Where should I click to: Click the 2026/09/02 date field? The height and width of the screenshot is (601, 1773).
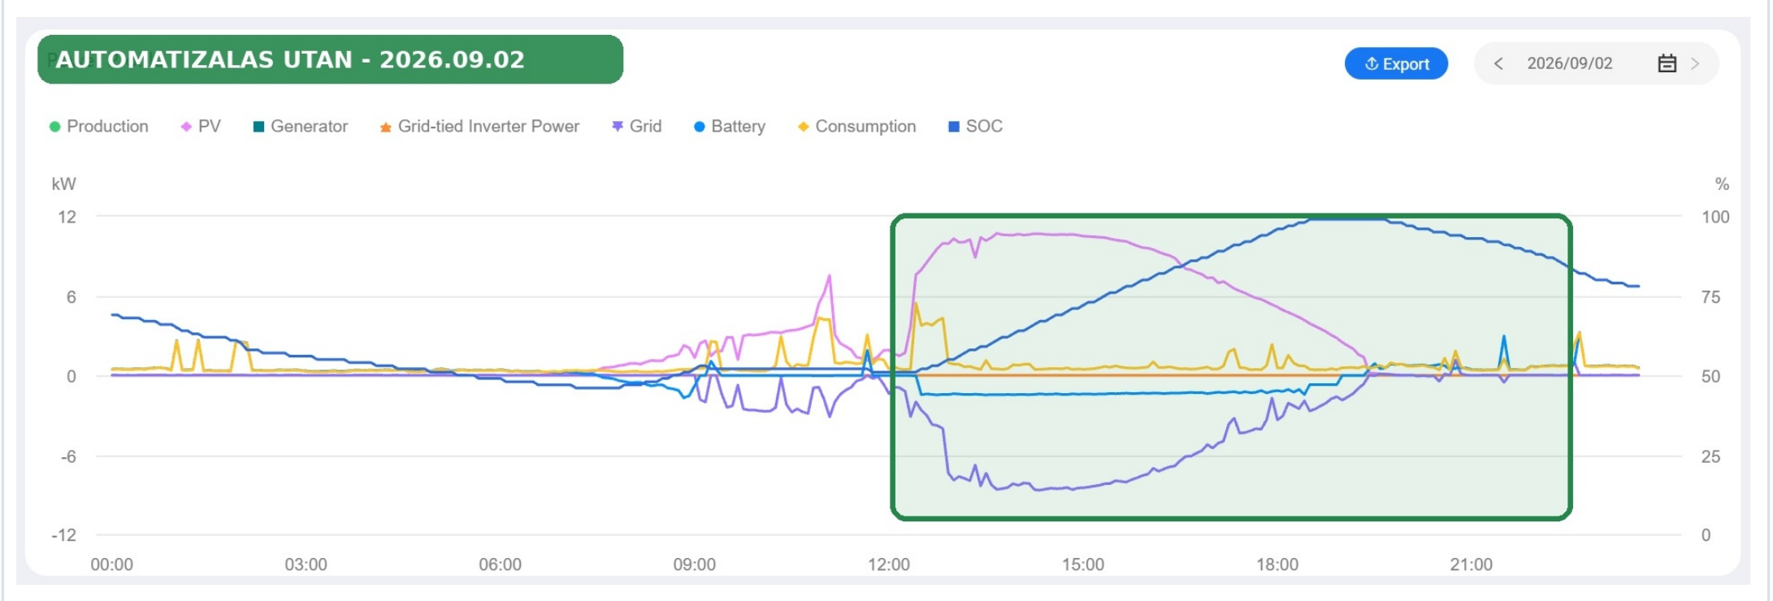click(1570, 63)
